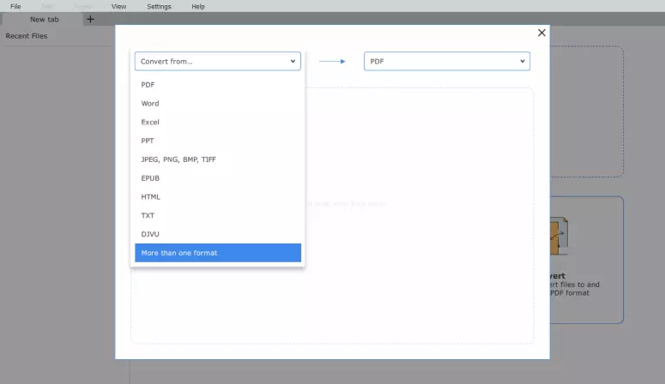Expand the Convert from dropdown
665x384 pixels.
coord(218,62)
